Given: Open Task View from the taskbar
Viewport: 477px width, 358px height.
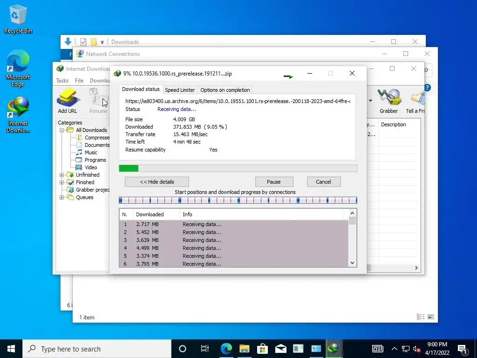Looking at the screenshot, I should point(204,349).
